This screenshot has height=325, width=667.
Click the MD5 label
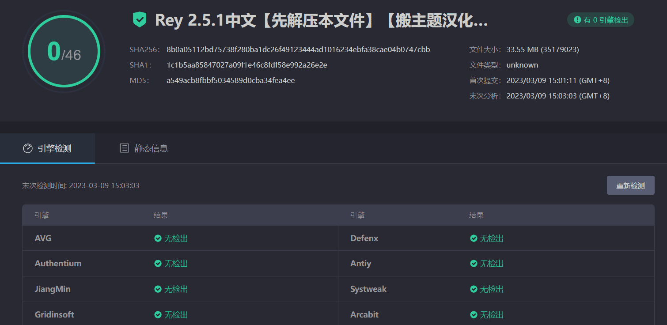pos(140,80)
